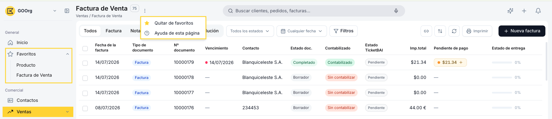
Task: Click the Buscar clientes search field
Action: (313, 11)
